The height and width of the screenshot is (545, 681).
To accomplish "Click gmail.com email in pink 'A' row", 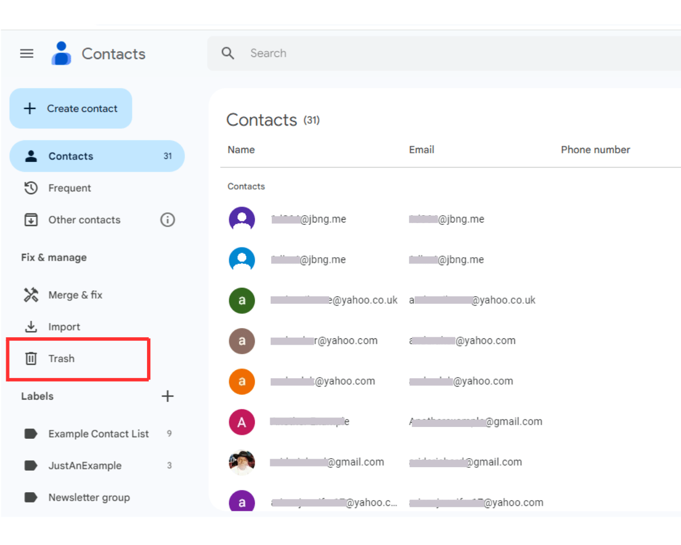I will point(476,422).
